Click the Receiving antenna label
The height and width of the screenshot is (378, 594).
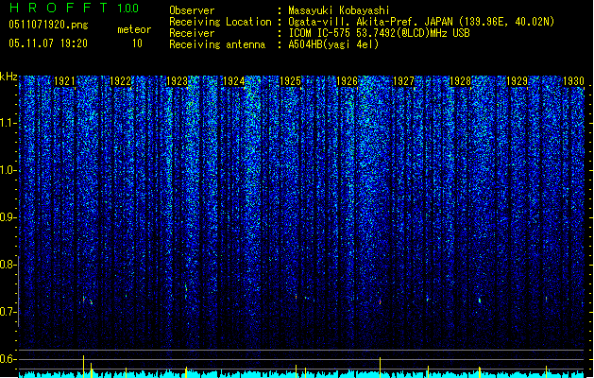point(217,44)
